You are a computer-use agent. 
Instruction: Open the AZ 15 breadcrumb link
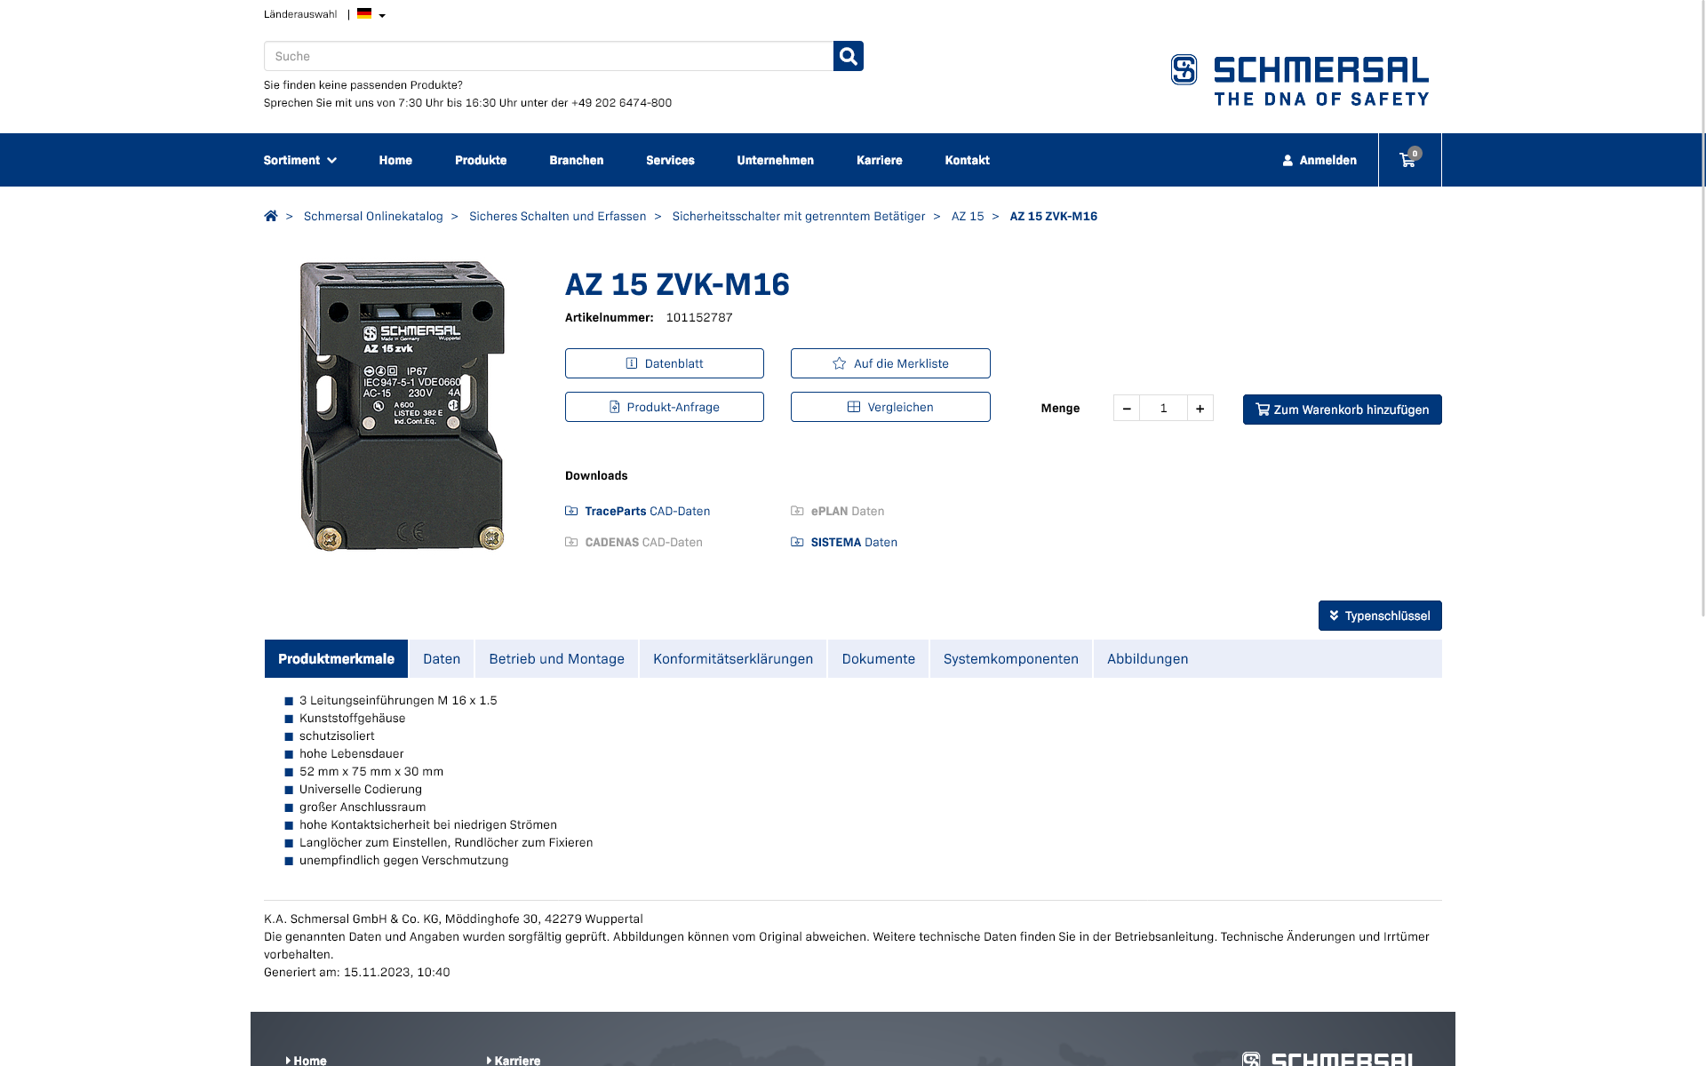[968, 216]
